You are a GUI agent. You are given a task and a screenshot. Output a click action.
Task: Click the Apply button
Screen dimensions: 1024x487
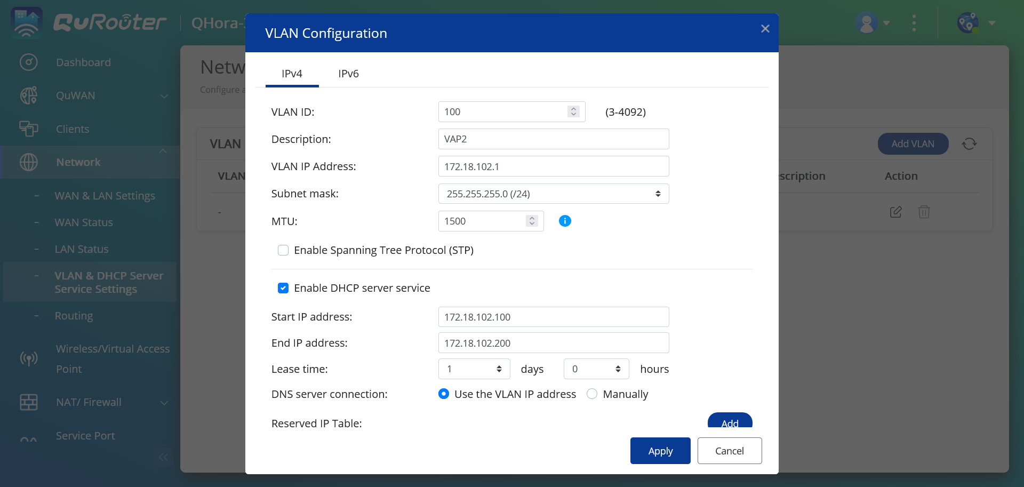click(x=660, y=451)
